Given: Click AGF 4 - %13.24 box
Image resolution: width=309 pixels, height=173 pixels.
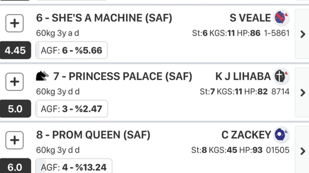Looking at the screenshot, I should [74, 166].
